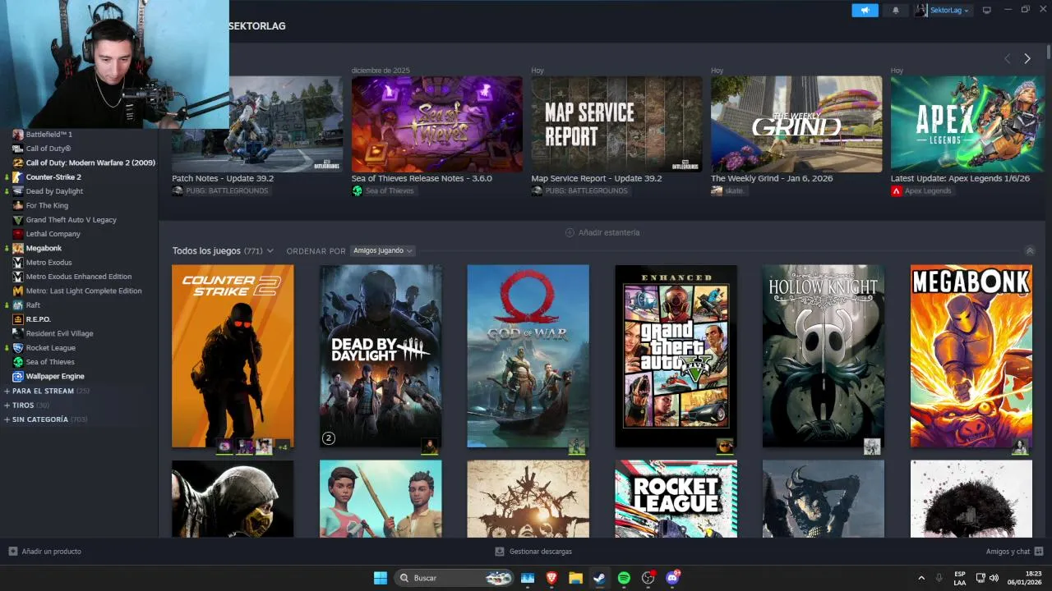1052x591 pixels.
Task: Open Apex Legends latest update card
Action: click(967, 124)
